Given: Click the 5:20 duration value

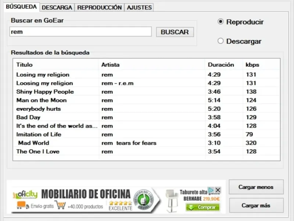Looking at the screenshot, I should [x=214, y=109].
